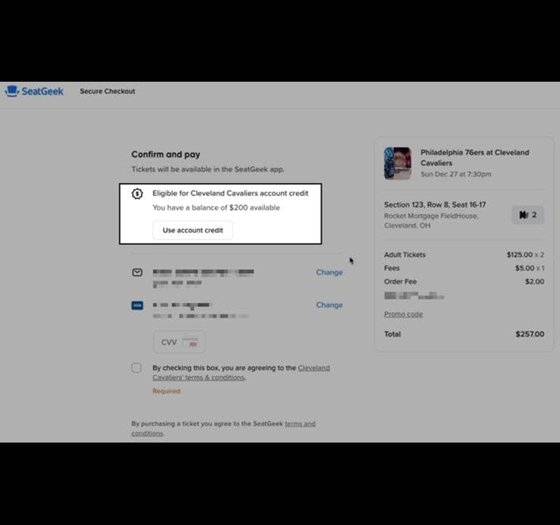Screen dimensions: 560x525
Task: Open Cleveland Cavaliers' terms & conditions link
Action: pyautogui.click(x=241, y=372)
